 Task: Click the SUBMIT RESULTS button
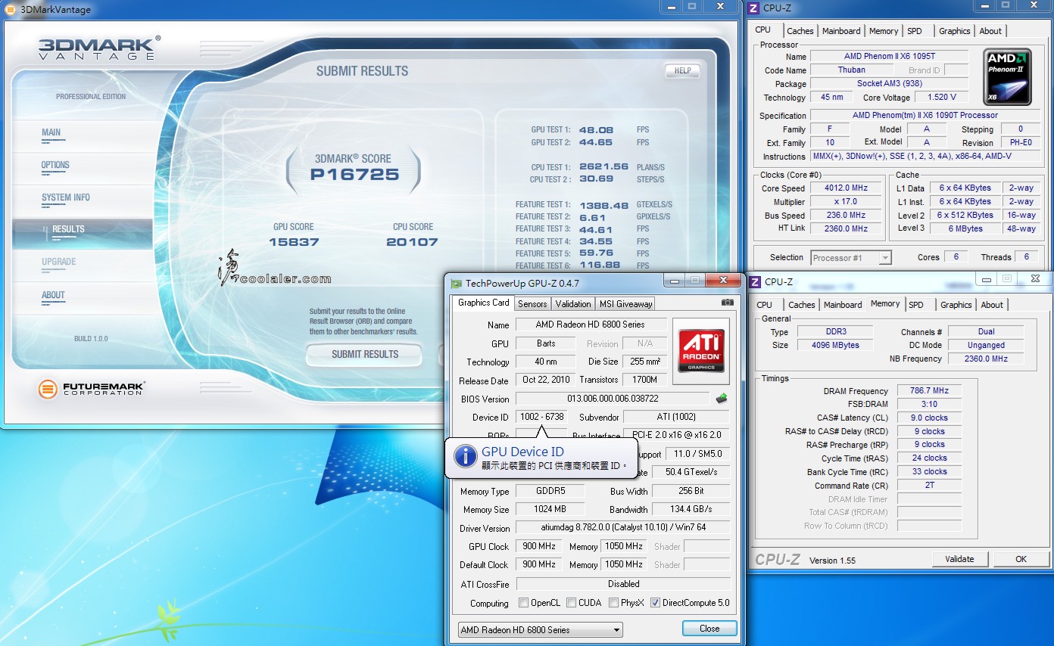click(364, 354)
